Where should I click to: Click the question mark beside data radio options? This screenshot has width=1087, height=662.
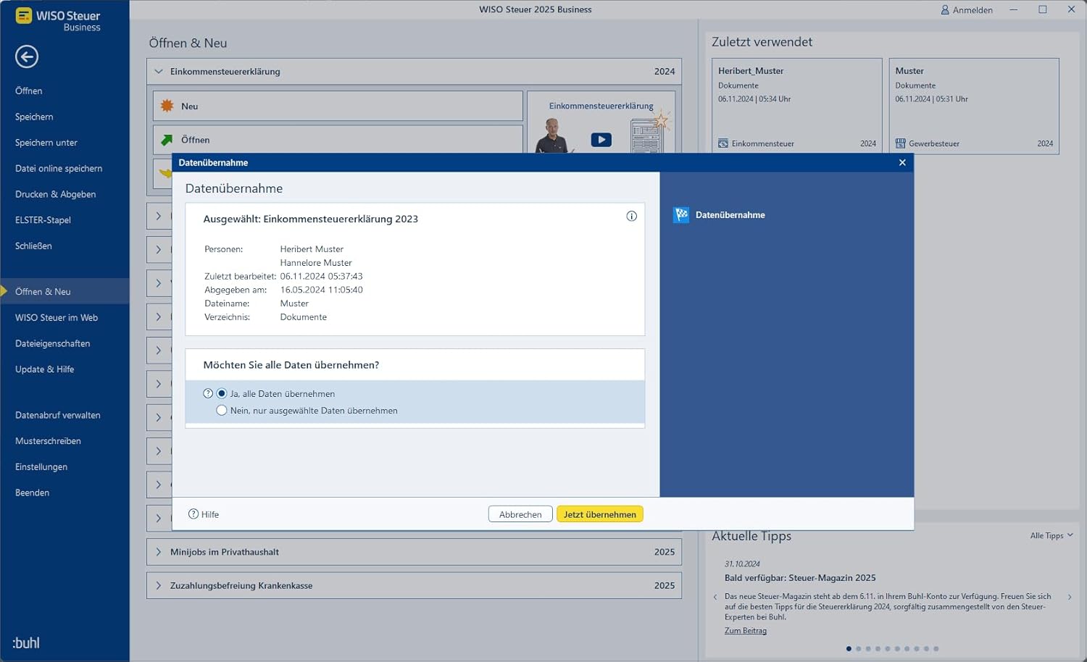coord(208,393)
